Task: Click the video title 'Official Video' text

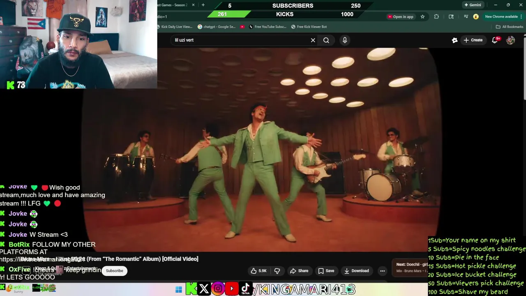Action: [x=181, y=259]
